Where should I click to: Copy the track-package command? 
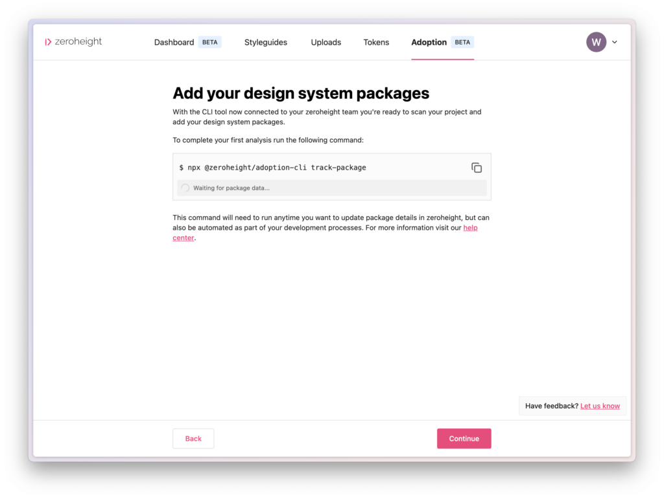tap(477, 168)
